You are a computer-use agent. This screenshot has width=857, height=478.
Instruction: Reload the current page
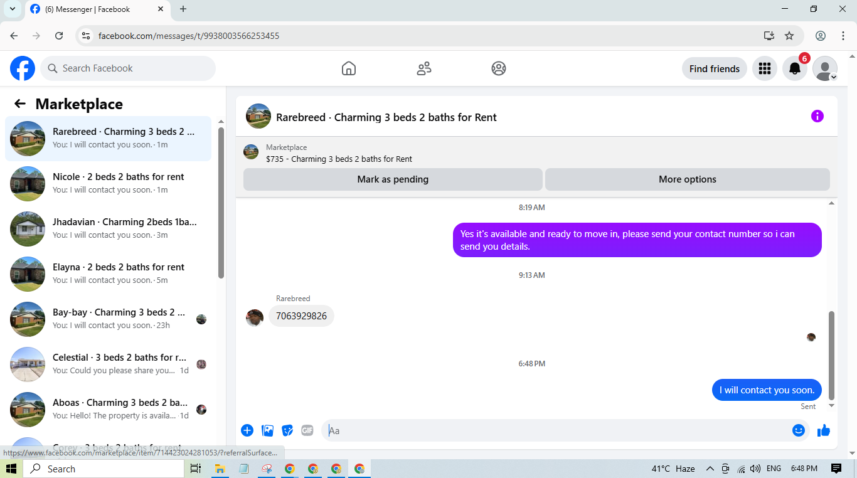tap(59, 36)
